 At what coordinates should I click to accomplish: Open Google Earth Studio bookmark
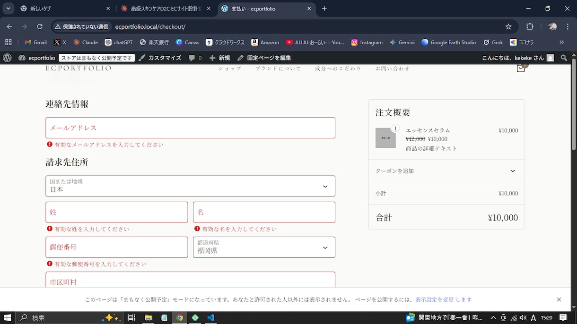(448, 42)
